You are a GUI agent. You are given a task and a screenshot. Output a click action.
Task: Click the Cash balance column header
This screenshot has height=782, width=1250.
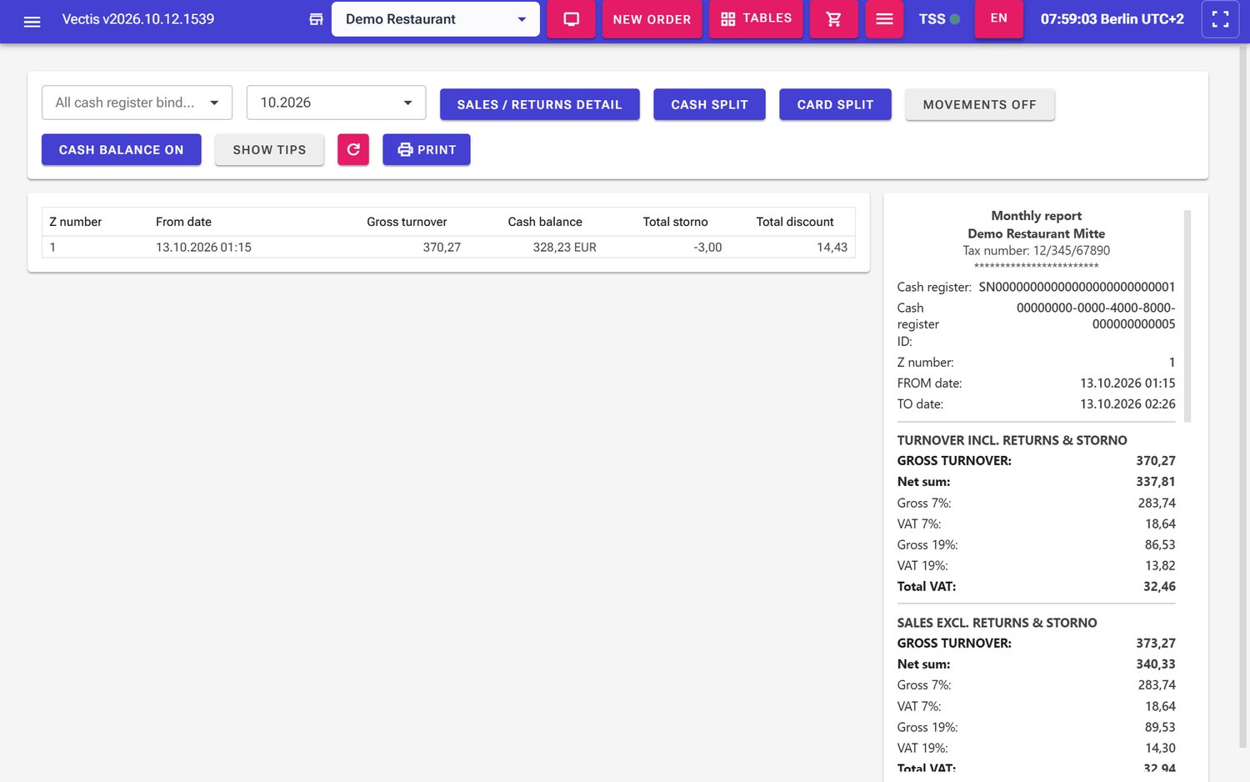click(x=545, y=222)
